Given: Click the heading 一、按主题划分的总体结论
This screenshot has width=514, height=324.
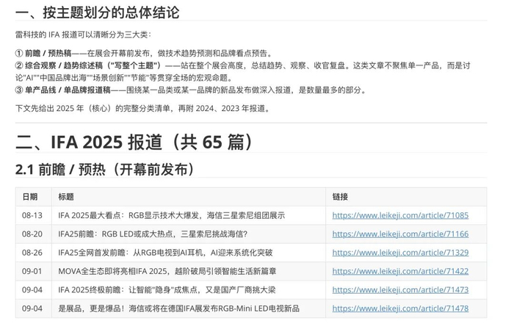Looking at the screenshot, I should (x=98, y=12).
